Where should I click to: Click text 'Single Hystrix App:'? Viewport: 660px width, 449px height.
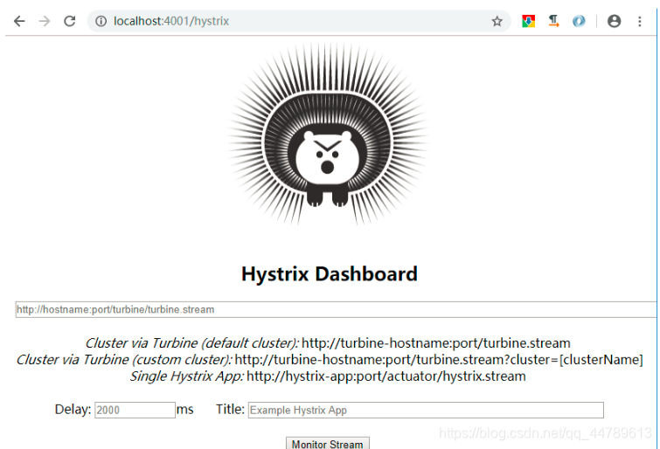pyautogui.click(x=186, y=376)
